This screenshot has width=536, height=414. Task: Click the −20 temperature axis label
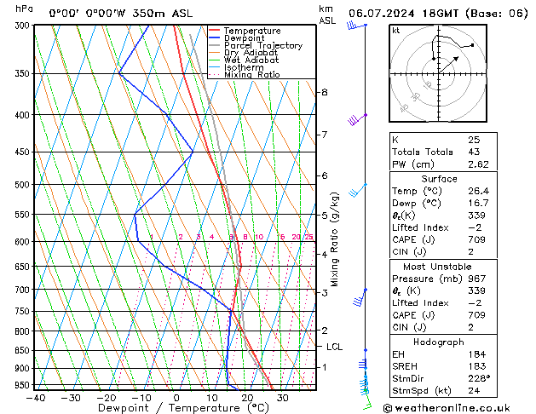[106, 398]
